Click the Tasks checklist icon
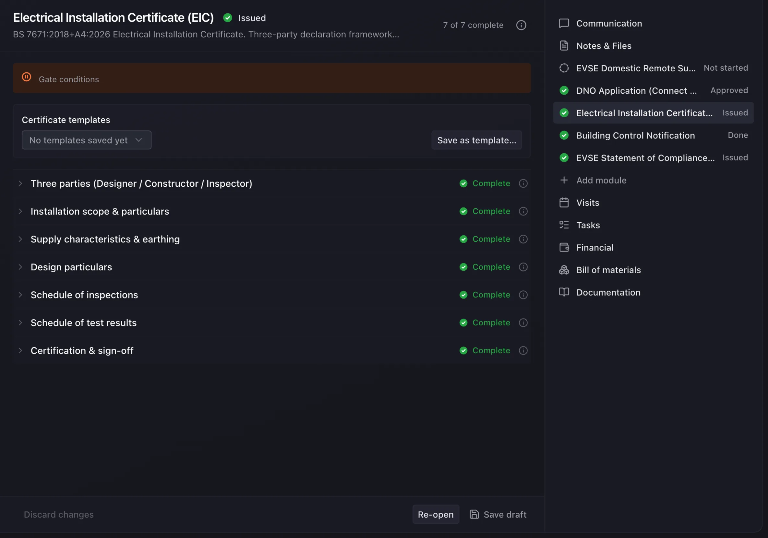Screen dimensions: 768x538 [564, 225]
